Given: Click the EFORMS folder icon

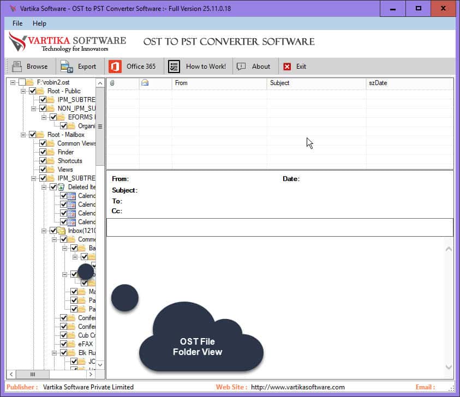Looking at the screenshot, I should click(x=61, y=117).
